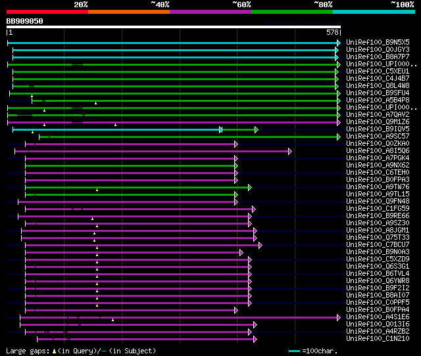Click the orange ~40% legend segment

(x=129, y=12)
